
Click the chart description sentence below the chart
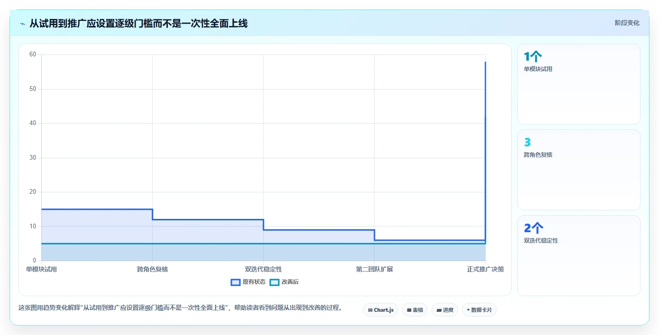[x=180, y=308]
